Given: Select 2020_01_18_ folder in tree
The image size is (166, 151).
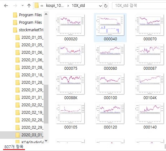Looking at the screenshot, I should [29, 75].
